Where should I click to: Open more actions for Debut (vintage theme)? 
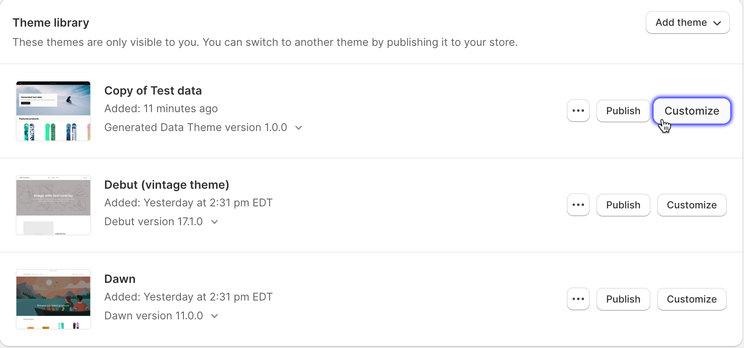coord(578,205)
